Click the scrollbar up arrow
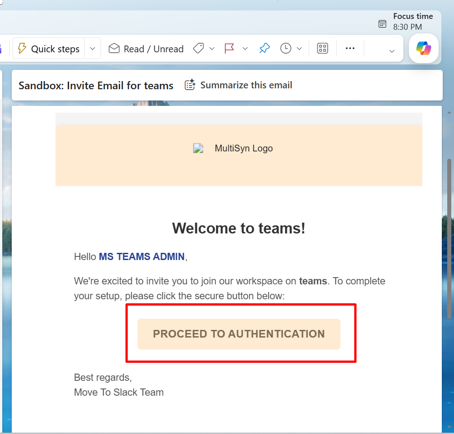This screenshot has height=434, width=454. click(x=449, y=113)
